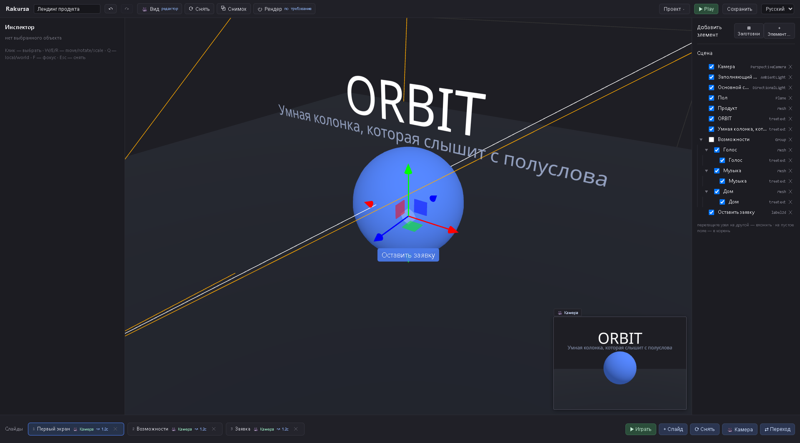Toggle visibility of Камера node
Screen dimensions: 800x443
click(712, 67)
